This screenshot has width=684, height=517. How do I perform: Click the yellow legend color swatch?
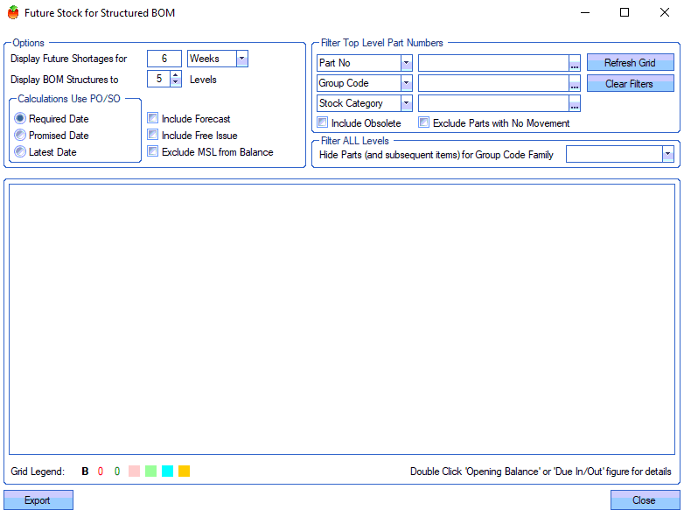[x=184, y=472]
